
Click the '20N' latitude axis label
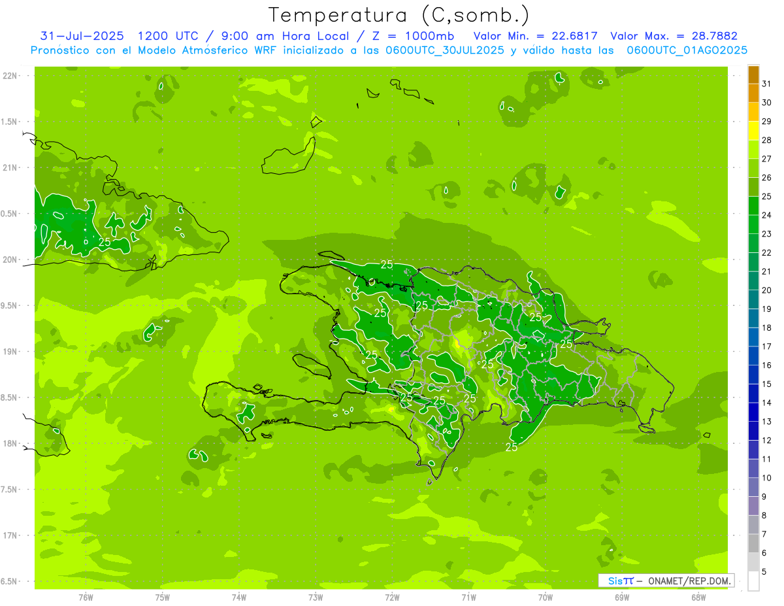(10, 260)
